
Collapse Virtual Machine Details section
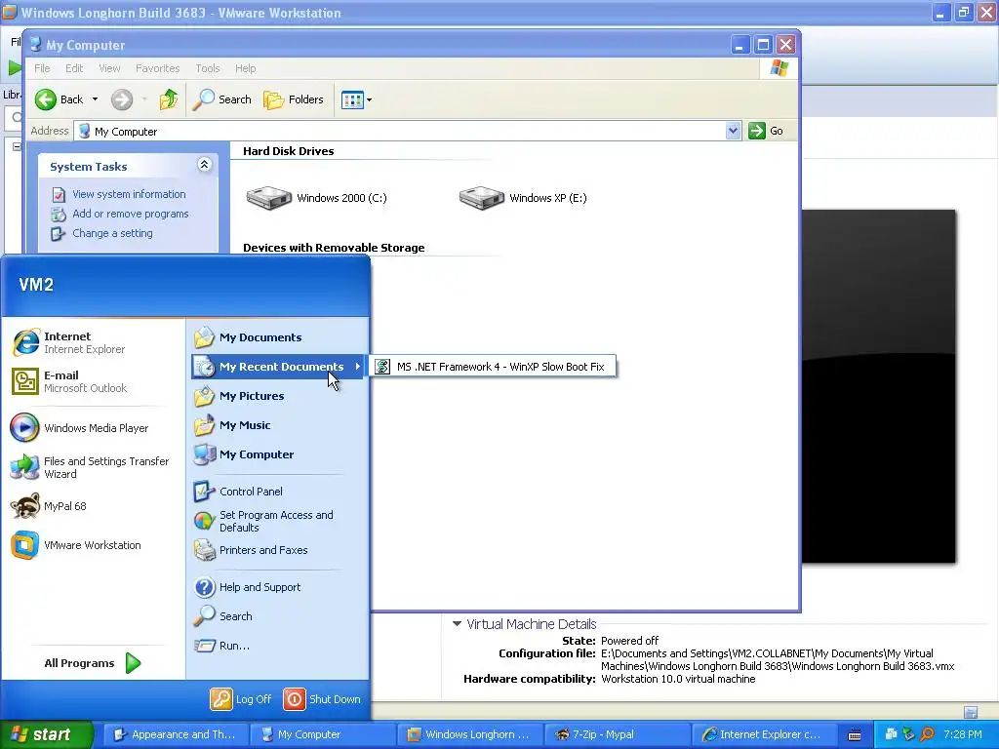457,624
